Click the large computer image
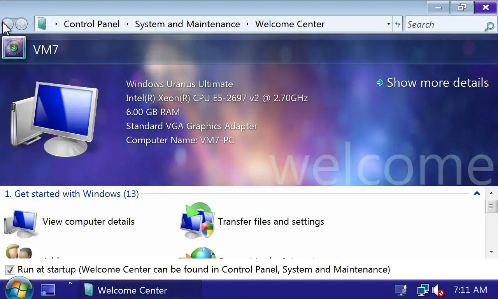The image size is (498, 299). [54, 119]
